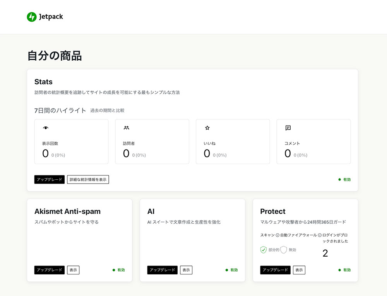Click the コメント card's 0 (0%) value
This screenshot has width=387, height=296.
point(300,155)
